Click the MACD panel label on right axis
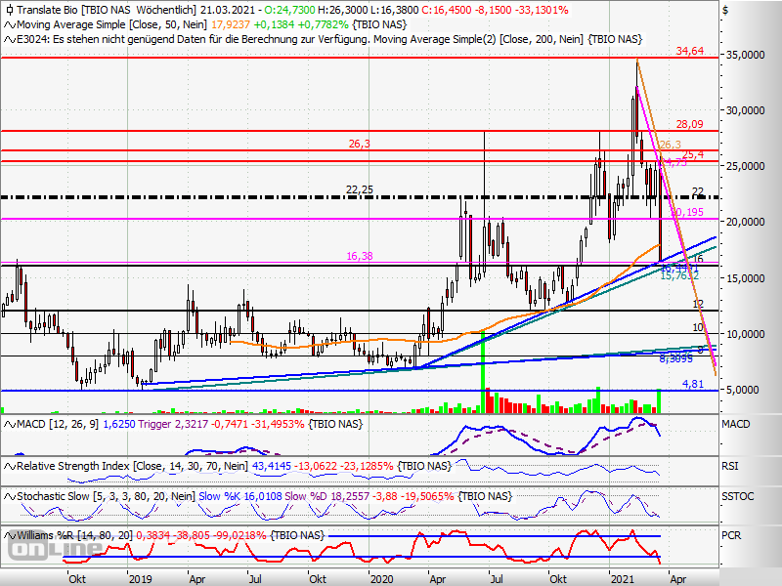This screenshot has height=586, width=782. click(x=736, y=426)
